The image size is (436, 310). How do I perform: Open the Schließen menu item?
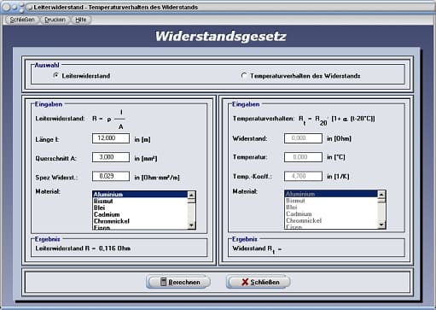(22, 20)
